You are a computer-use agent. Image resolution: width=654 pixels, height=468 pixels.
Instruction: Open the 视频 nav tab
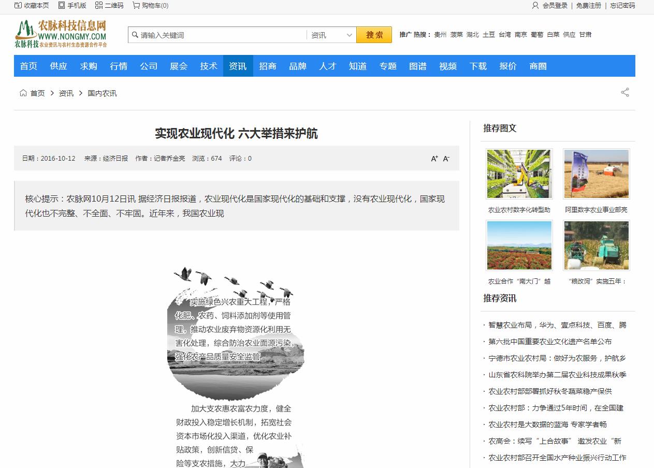[x=448, y=66]
